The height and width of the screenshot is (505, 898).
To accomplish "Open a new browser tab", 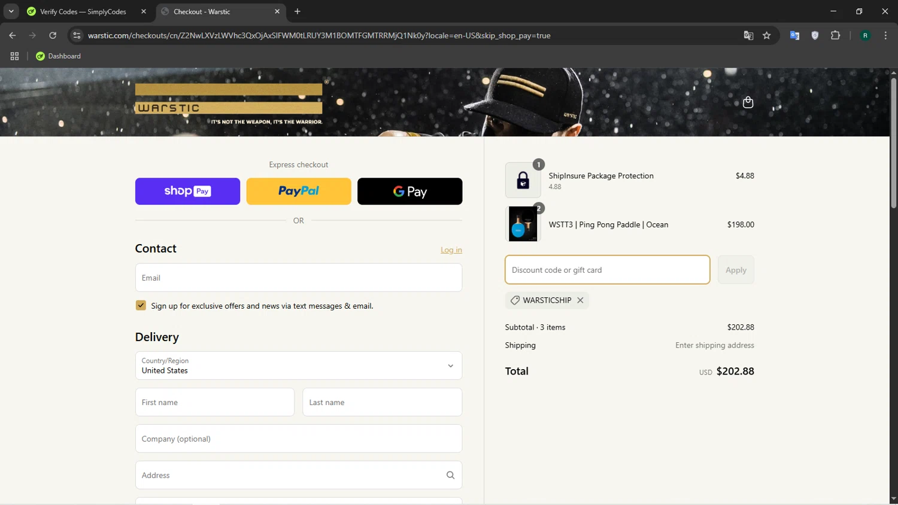I will [x=298, y=11].
